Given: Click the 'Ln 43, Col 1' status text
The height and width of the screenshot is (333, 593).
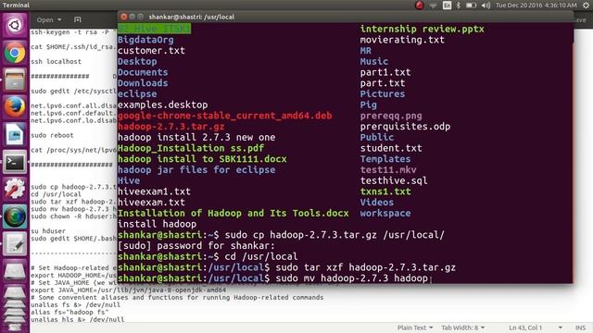Looking at the screenshot, I should click(x=525, y=327).
